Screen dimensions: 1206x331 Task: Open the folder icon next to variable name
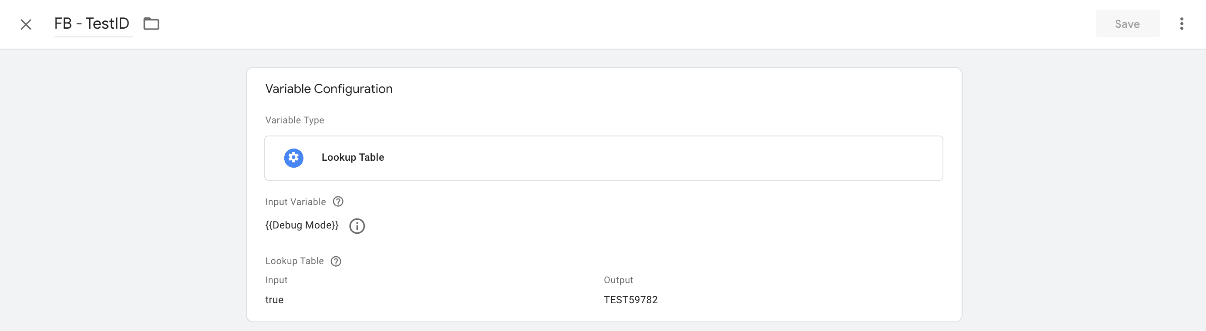pos(151,23)
